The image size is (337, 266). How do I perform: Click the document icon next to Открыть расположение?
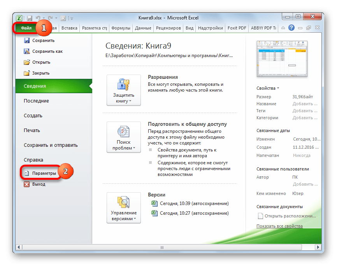tap(260, 216)
